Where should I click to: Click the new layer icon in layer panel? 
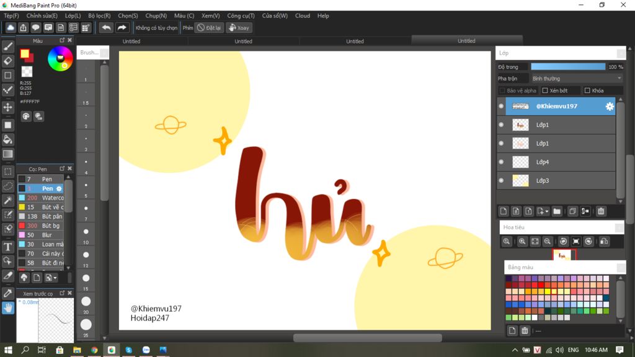[x=504, y=211]
